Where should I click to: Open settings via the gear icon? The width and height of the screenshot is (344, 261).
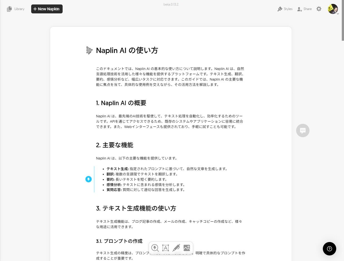point(319,9)
